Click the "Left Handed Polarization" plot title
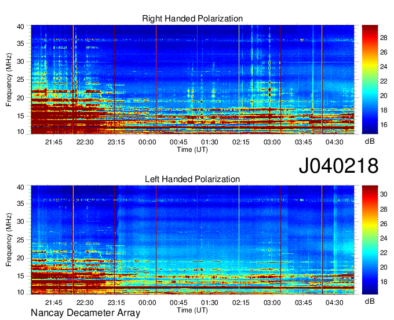The height and width of the screenshot is (320, 394). pyautogui.click(x=192, y=179)
